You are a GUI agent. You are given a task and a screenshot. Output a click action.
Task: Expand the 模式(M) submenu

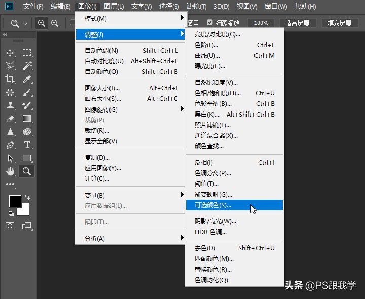(131, 18)
